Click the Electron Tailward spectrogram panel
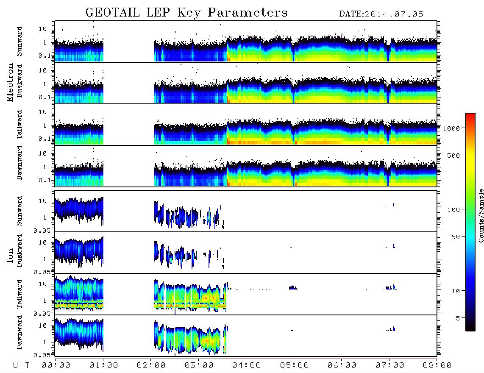The height and width of the screenshot is (373, 484). click(246, 125)
